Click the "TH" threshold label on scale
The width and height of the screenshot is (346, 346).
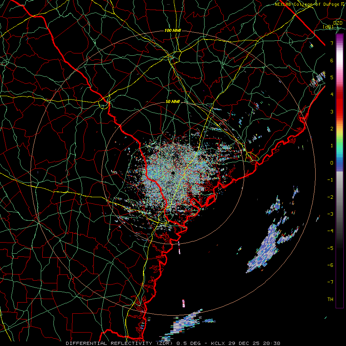(x=330, y=299)
